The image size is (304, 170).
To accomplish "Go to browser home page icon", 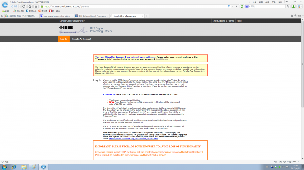I will pos(30,6).
